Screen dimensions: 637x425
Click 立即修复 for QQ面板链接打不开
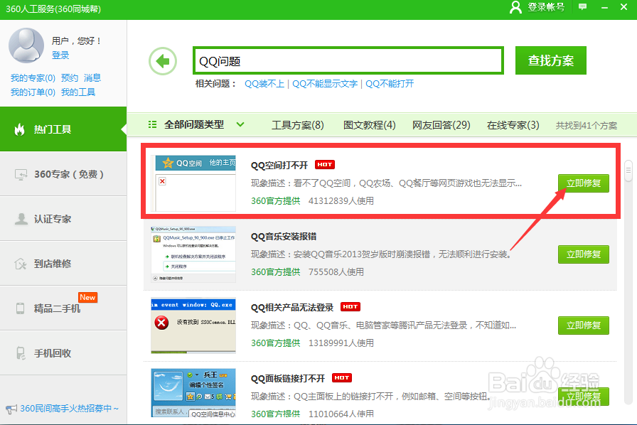pos(584,397)
